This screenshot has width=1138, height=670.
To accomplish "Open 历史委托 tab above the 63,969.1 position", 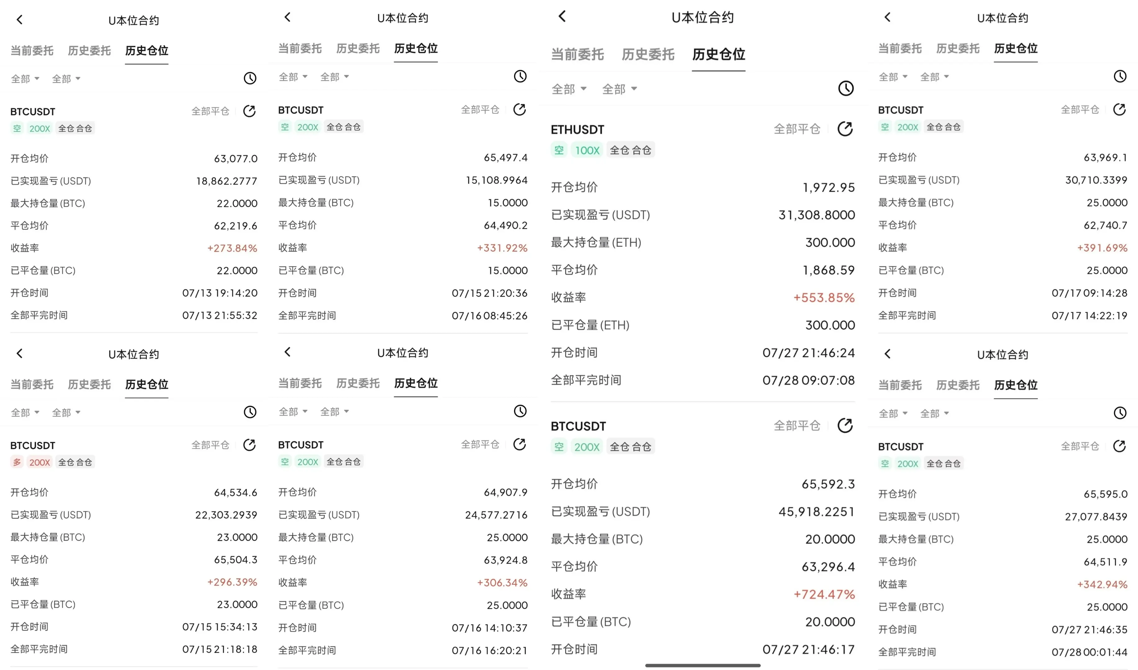I will pos(958,48).
